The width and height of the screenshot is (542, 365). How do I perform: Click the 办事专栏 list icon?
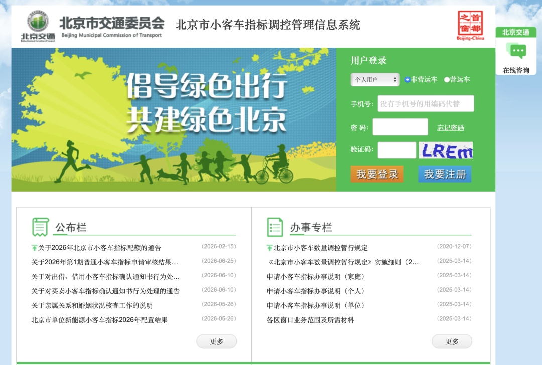275,227
